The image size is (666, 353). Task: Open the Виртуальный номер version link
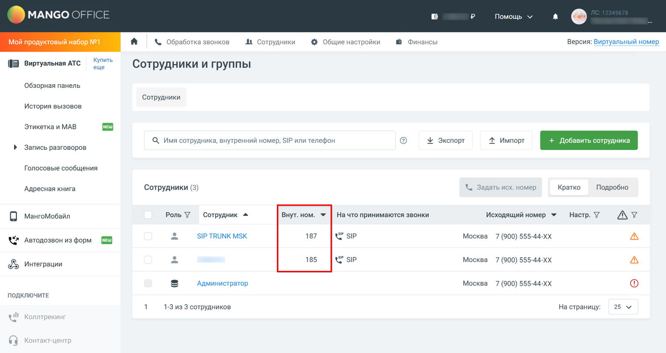pos(626,42)
